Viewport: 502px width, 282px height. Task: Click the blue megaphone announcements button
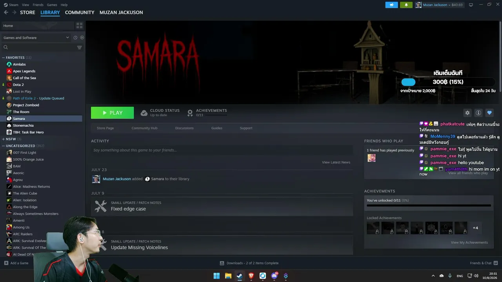(x=391, y=5)
